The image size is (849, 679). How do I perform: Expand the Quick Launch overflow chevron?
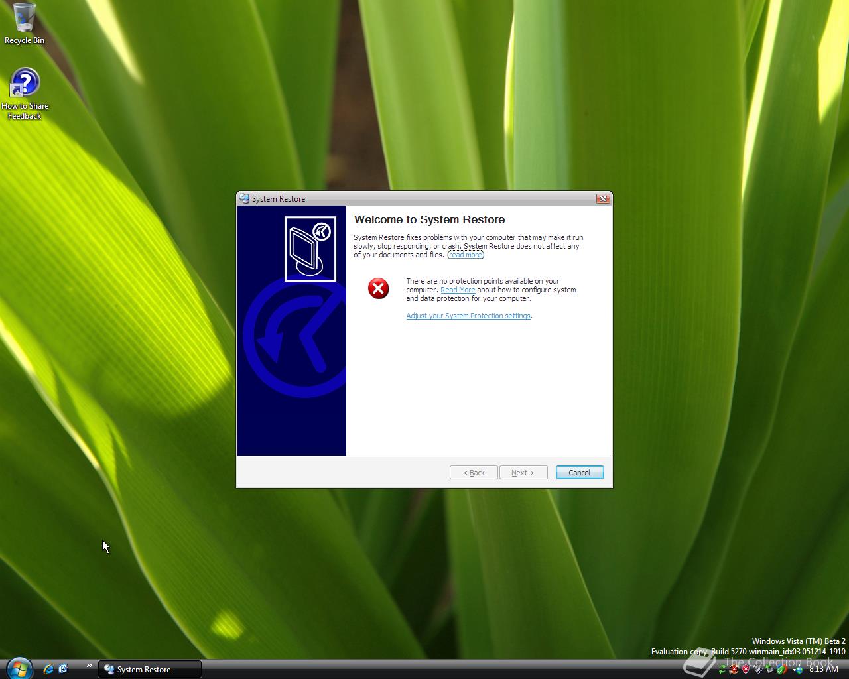tap(89, 666)
